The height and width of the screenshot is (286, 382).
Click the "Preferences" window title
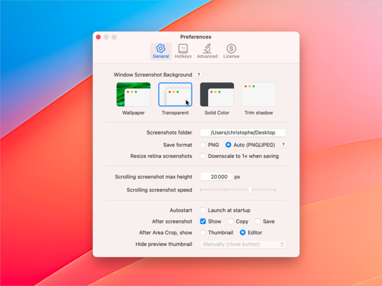[x=196, y=37]
